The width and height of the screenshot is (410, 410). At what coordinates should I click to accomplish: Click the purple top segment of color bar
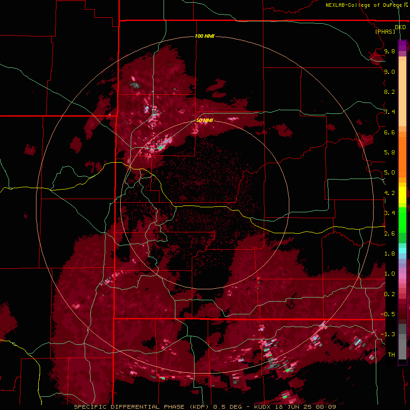point(402,46)
